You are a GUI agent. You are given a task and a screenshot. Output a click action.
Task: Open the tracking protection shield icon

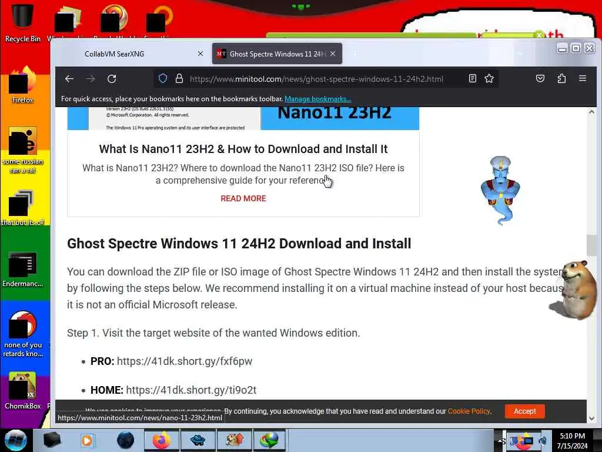click(163, 79)
